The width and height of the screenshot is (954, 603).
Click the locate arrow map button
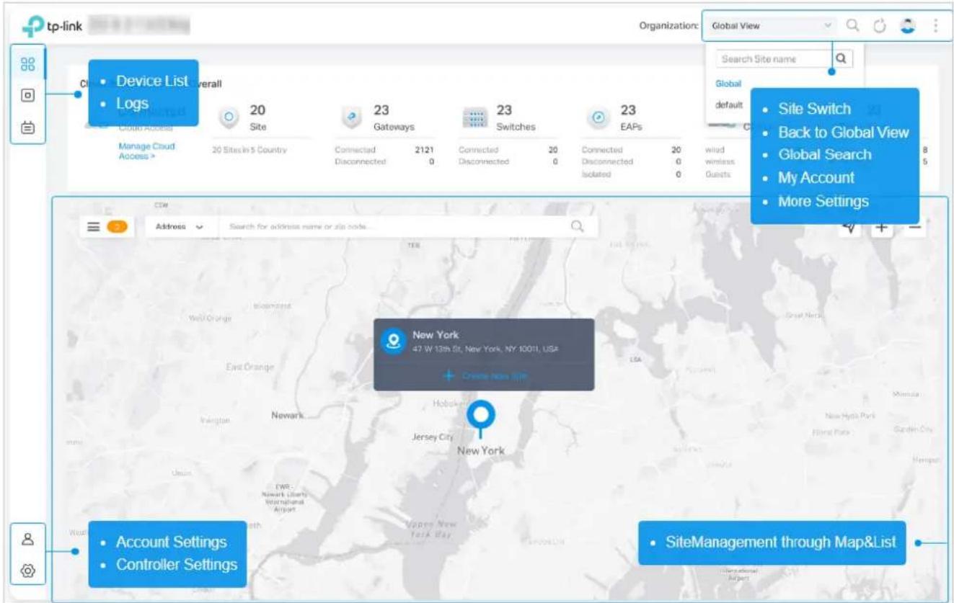pyautogui.click(x=850, y=227)
